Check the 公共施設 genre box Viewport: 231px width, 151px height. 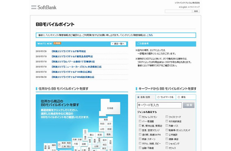(167, 134)
